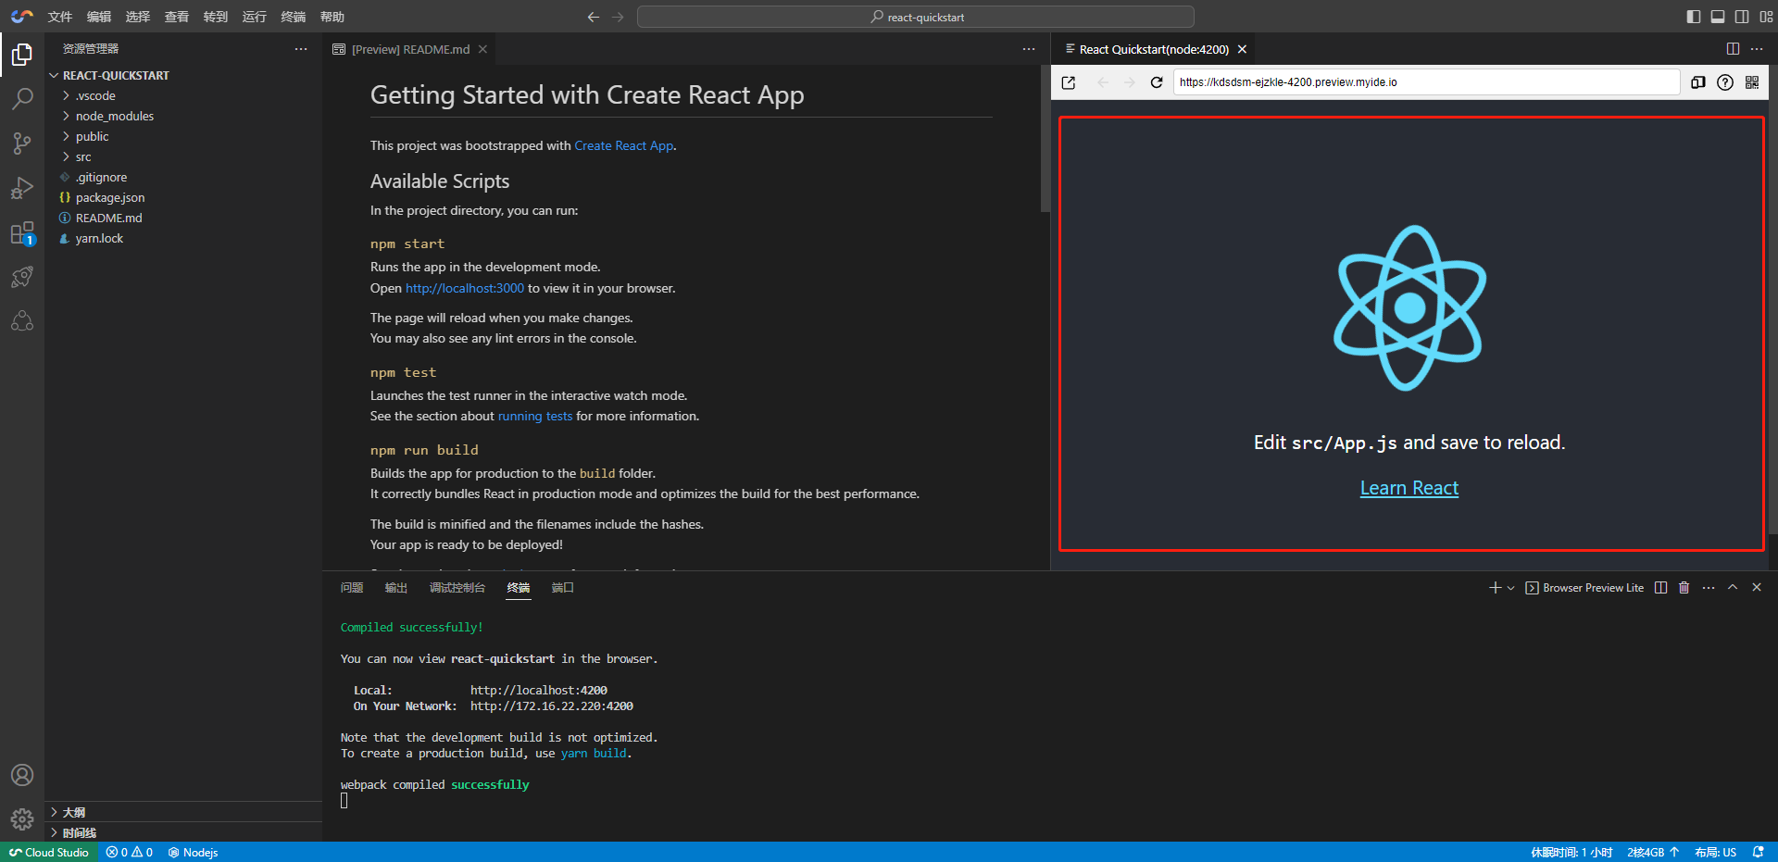
Task: Open the 文件 menu
Action: point(60,17)
